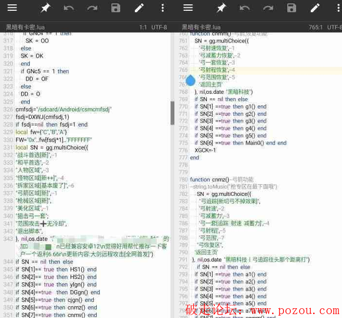Click line 345 HS1() call

[x=77, y=269]
